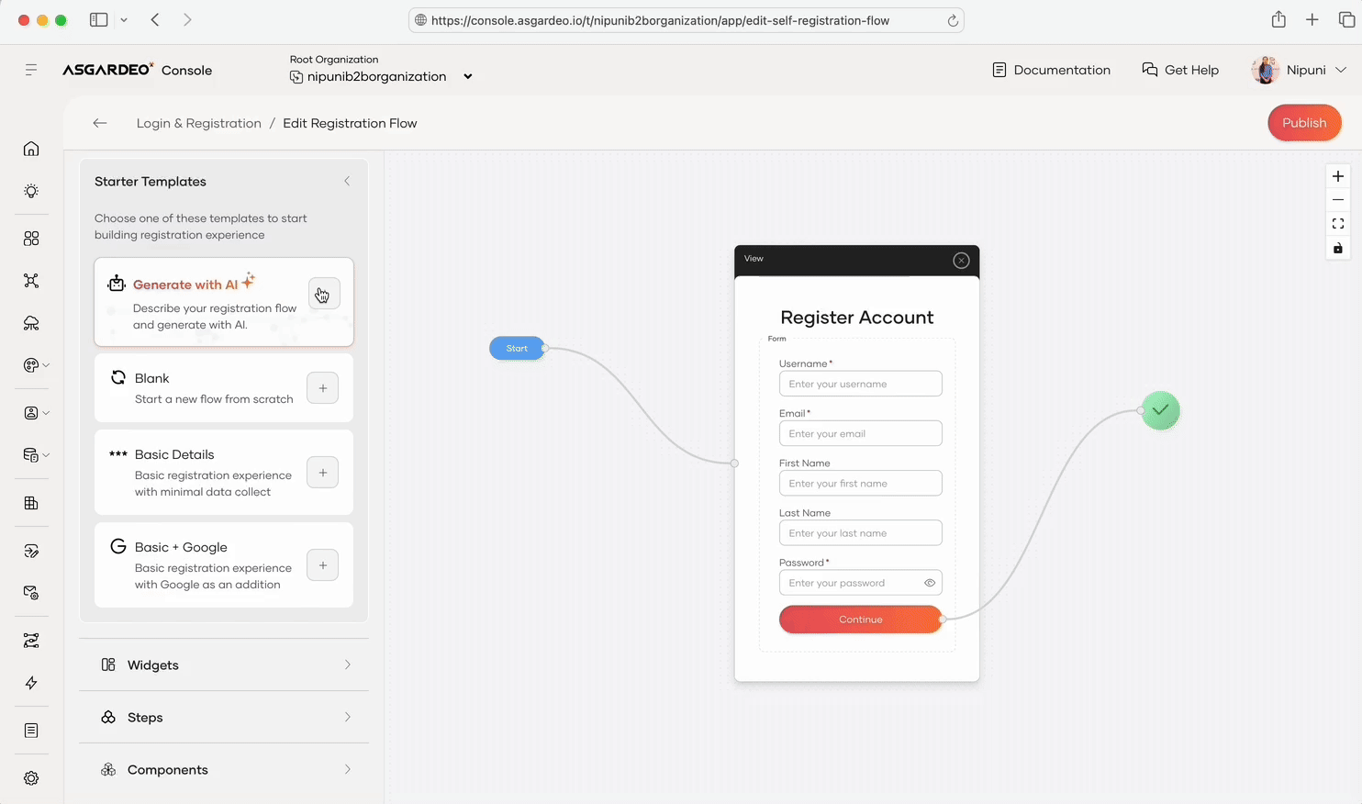Collapse the Starter Templates panel

347,182
